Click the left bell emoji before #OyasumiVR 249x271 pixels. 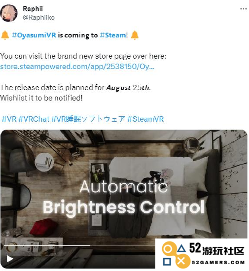point(5,35)
